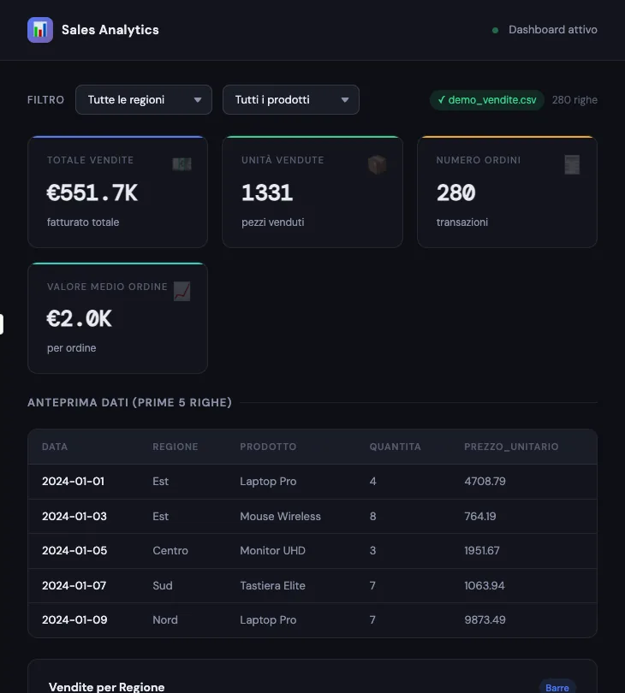
Task: Click the Mouse Wireless product cell
Action: [281, 516]
